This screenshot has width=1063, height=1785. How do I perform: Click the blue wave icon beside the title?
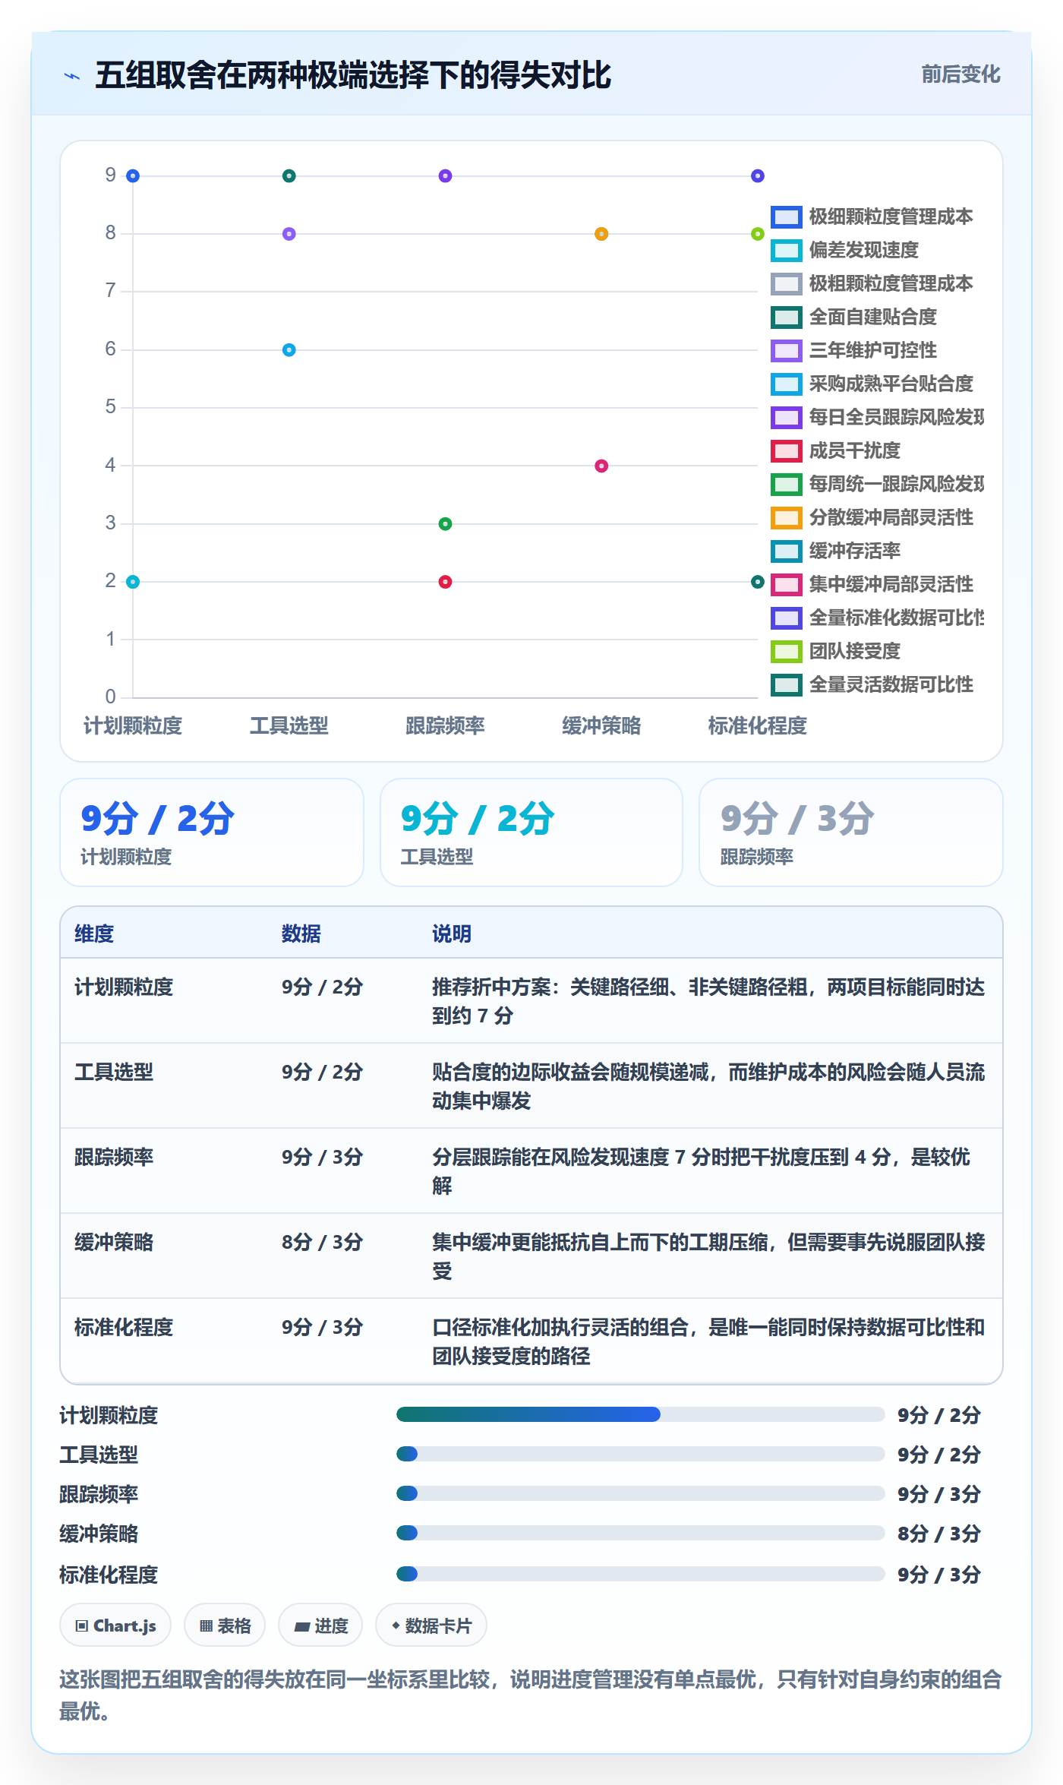coord(72,76)
